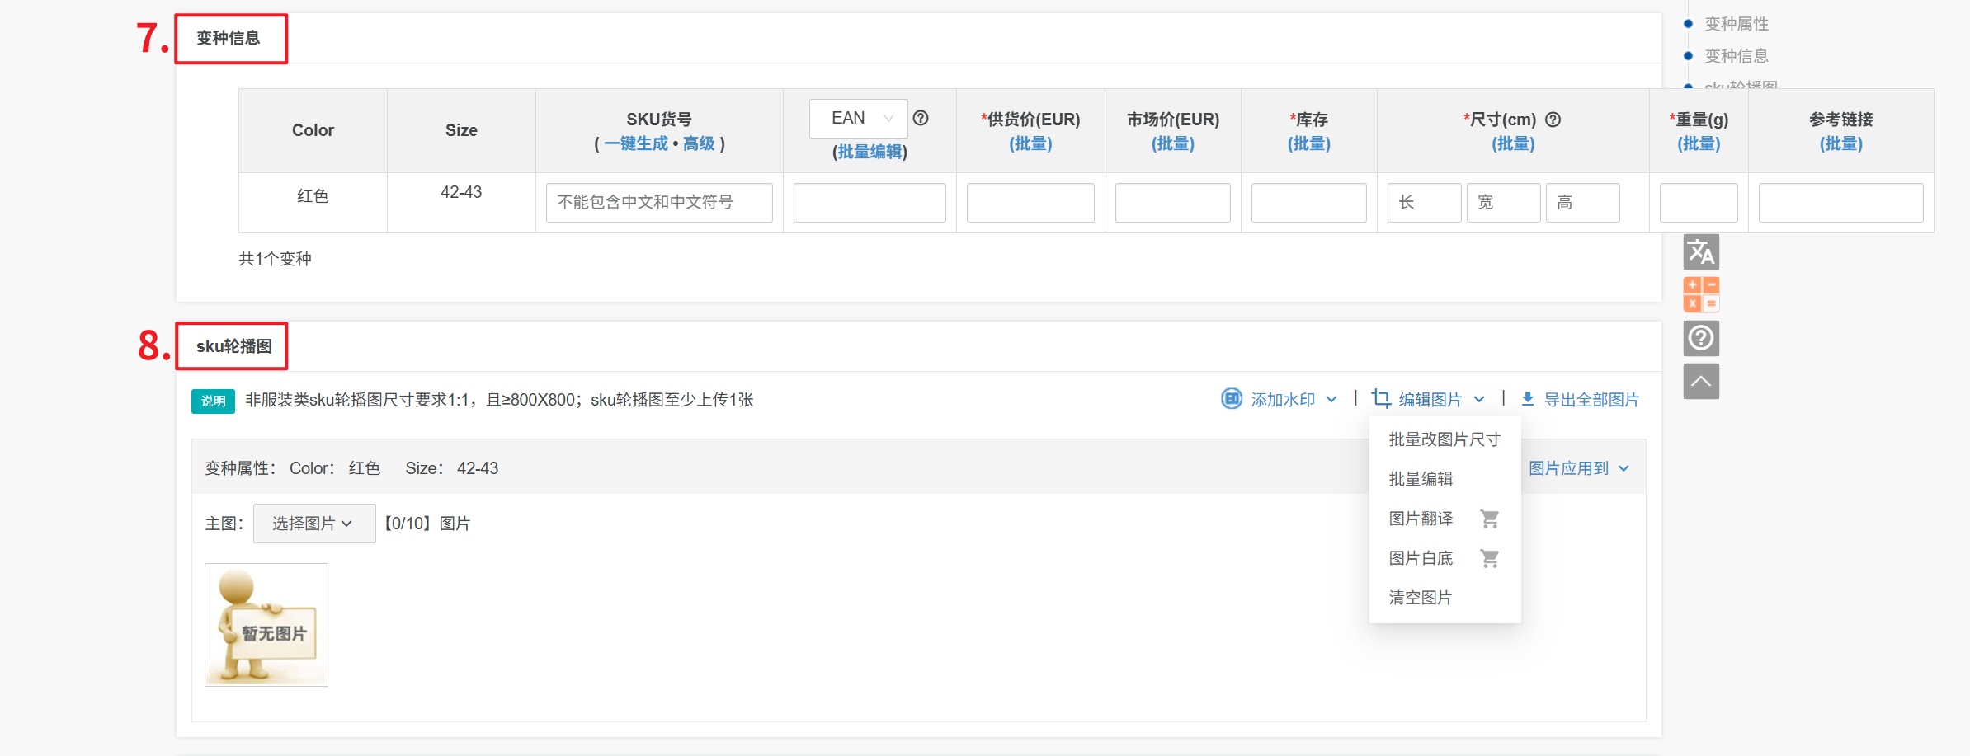
Task: Click the 一键生成 SKU link
Action: coord(635,143)
